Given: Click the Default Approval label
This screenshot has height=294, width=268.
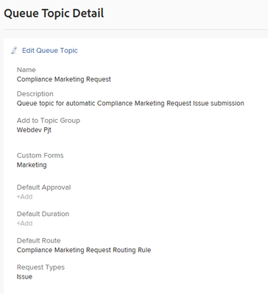Looking at the screenshot, I should pos(43,187).
